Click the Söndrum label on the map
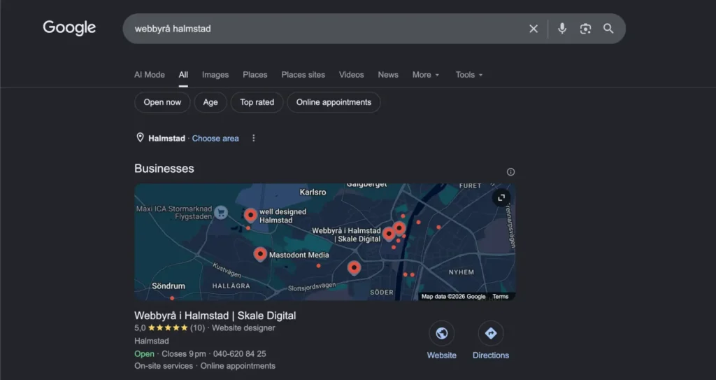This screenshot has height=380, width=716. [169, 286]
